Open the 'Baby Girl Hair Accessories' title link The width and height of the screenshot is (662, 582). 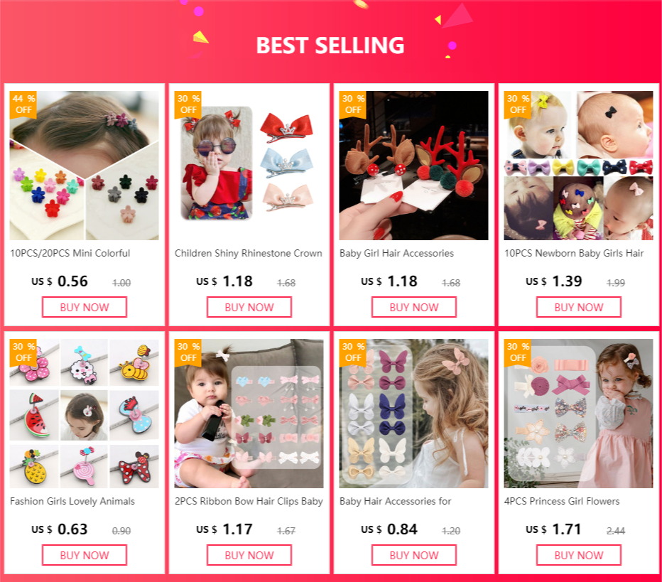click(396, 254)
